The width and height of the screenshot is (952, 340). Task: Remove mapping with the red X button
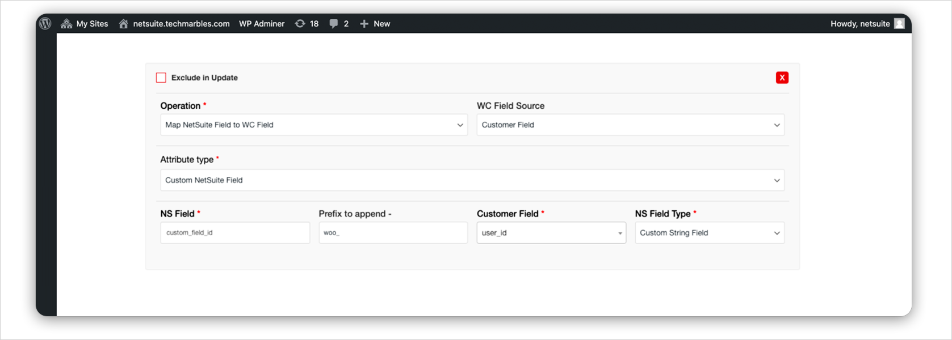click(782, 78)
